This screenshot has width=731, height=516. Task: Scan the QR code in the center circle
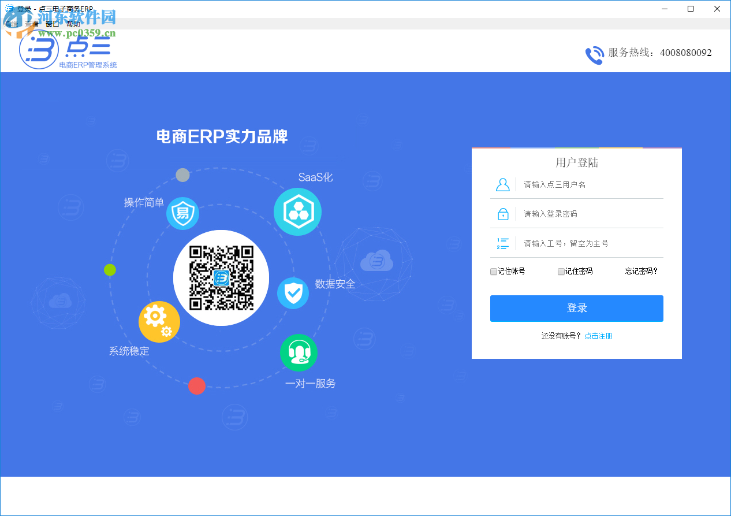pos(221,277)
